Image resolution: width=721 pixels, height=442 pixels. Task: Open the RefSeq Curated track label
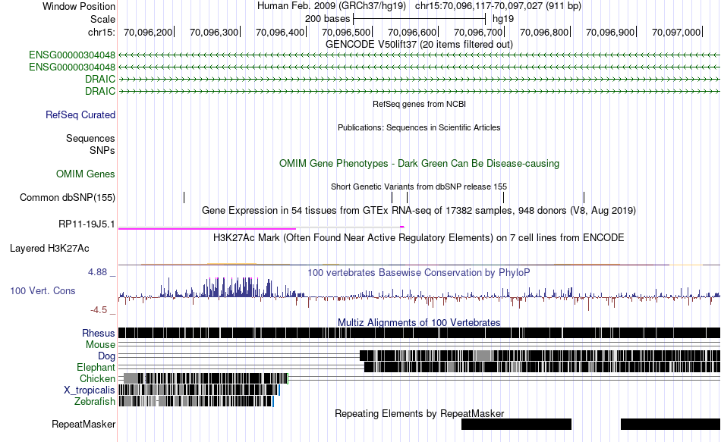[80, 115]
